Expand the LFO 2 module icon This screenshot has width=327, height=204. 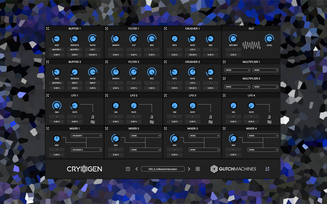tap(107, 95)
